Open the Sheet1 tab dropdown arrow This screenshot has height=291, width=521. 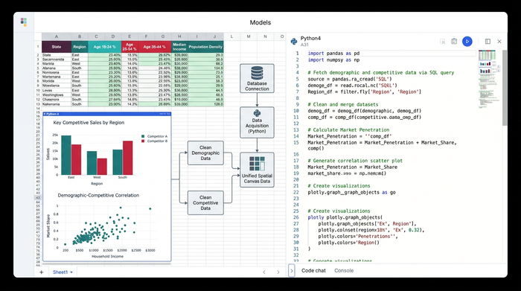(x=71, y=272)
